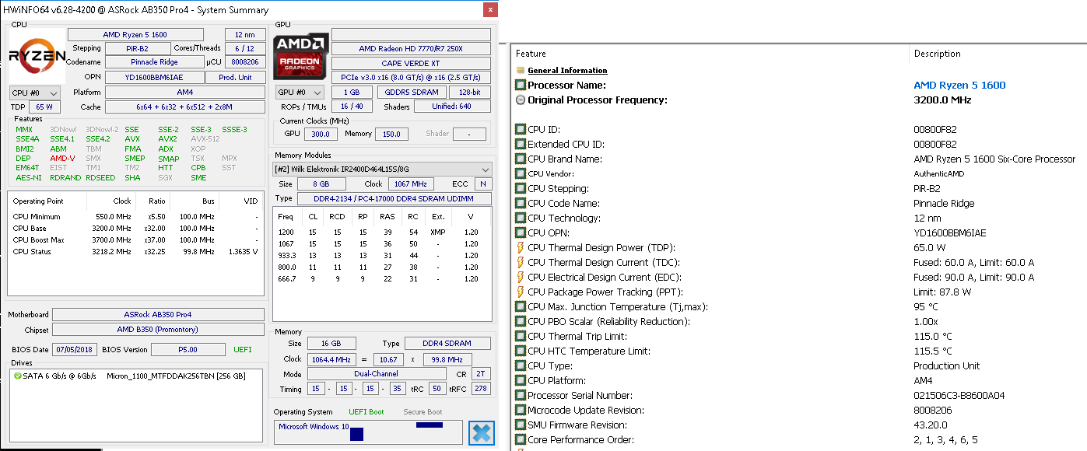Click the CAPE VERDE XT field
The image size is (1087, 451).
[x=411, y=63]
